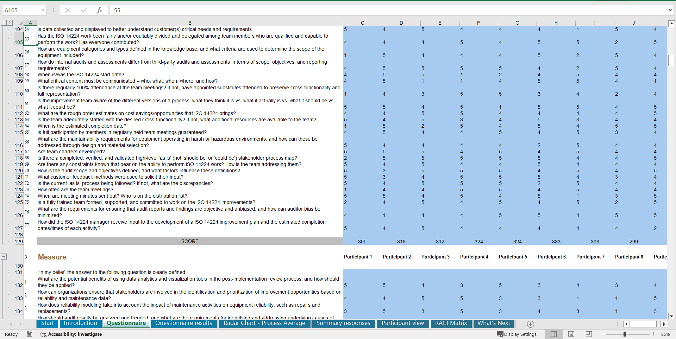676x339 pixels.
Task: Select score total 299 cell
Action: [x=633, y=242]
